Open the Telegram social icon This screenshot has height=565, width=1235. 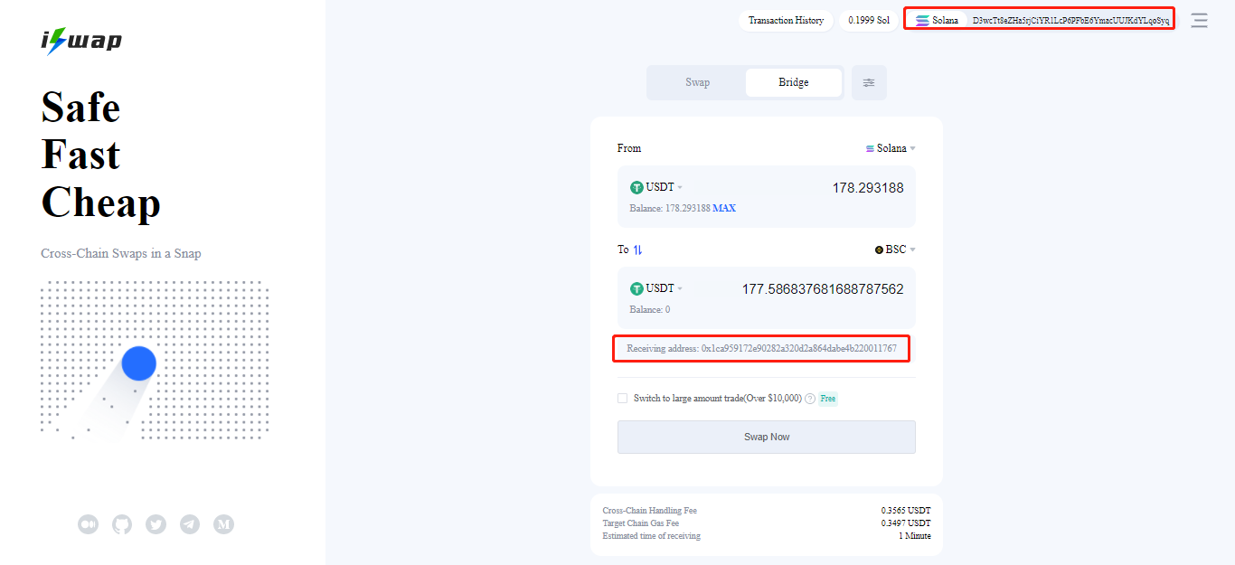[x=190, y=524]
